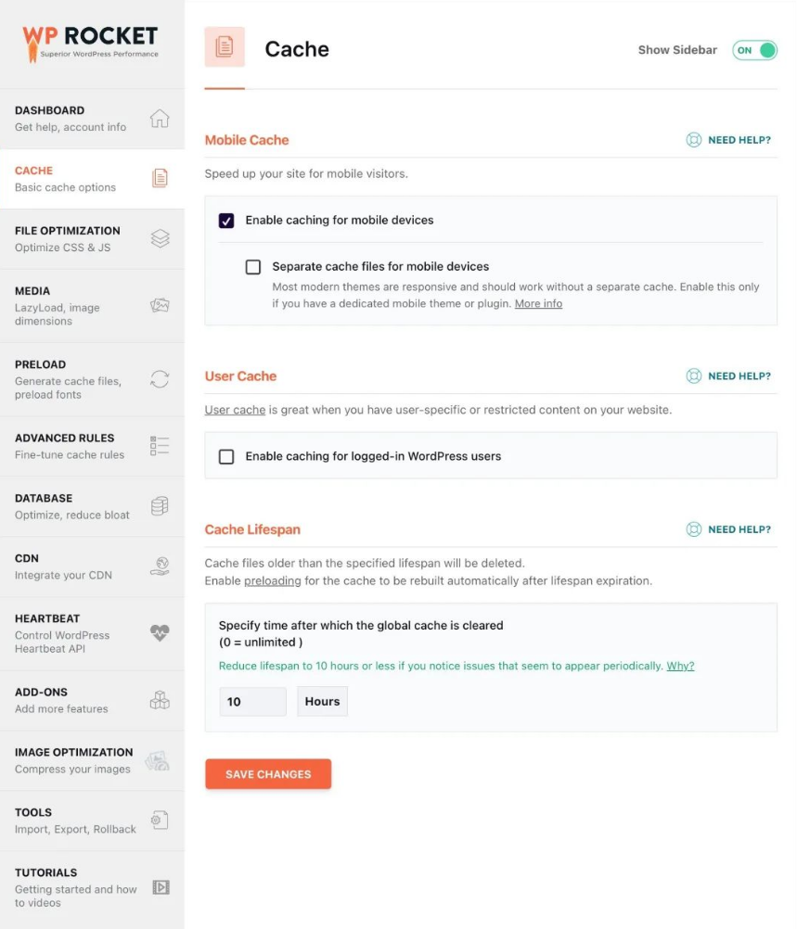Click the File Optimization layers icon
Viewport: 797px width, 929px height.
[160, 239]
